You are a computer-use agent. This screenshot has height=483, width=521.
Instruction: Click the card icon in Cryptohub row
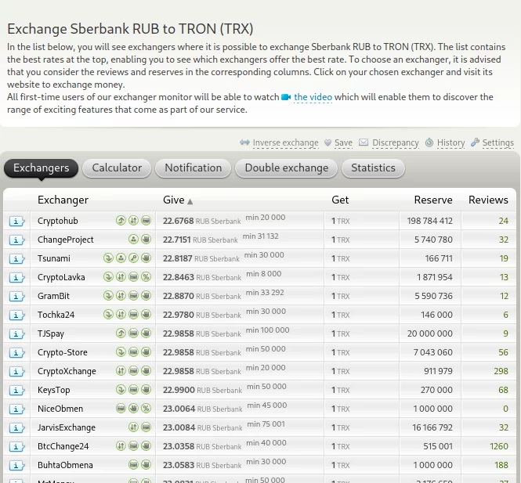point(146,221)
